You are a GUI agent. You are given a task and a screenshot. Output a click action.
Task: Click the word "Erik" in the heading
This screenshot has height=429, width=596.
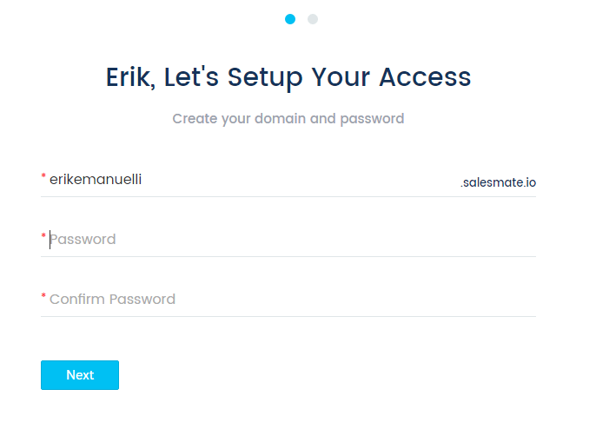[128, 76]
